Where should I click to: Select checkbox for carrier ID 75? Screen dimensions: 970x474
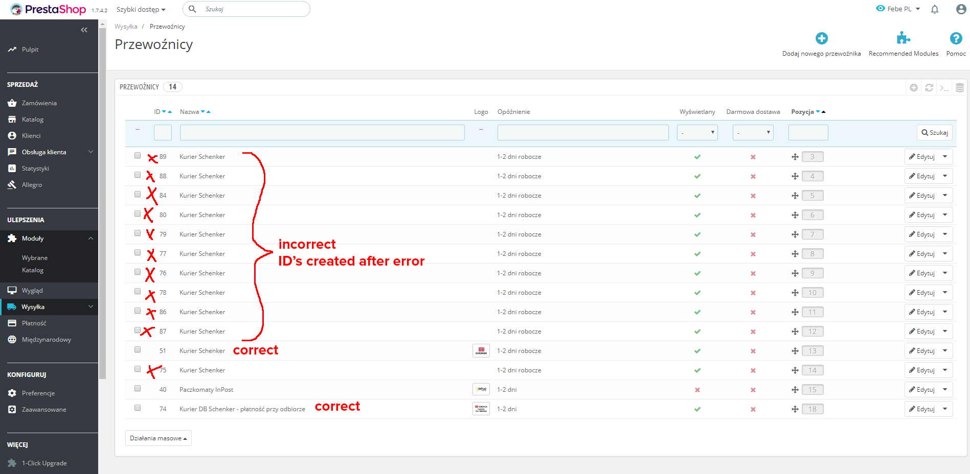tap(138, 369)
